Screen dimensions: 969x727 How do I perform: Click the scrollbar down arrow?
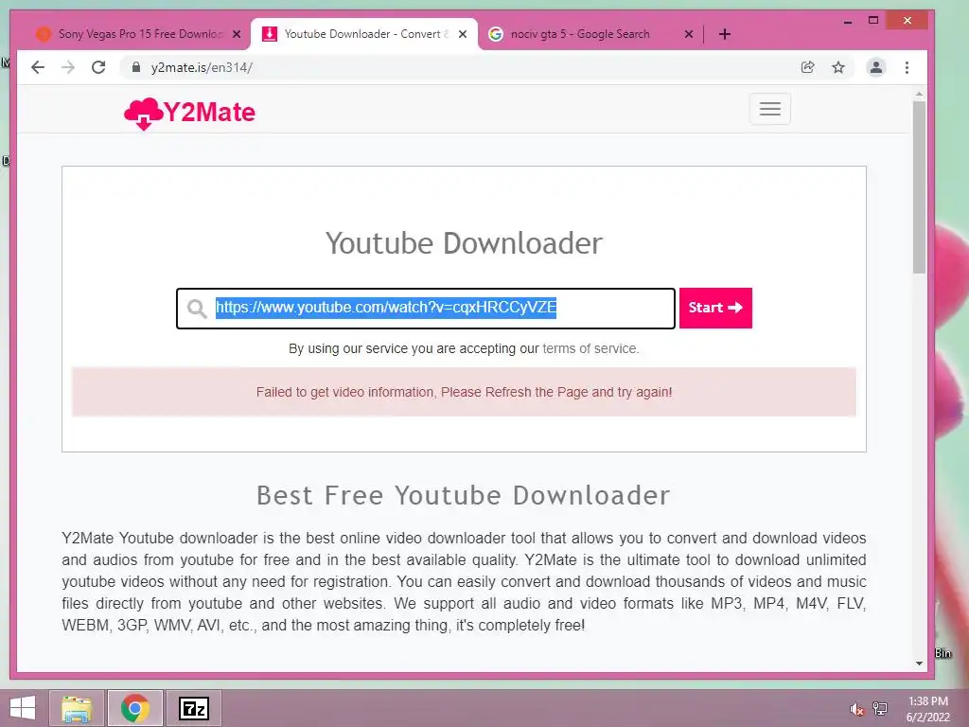(x=919, y=664)
